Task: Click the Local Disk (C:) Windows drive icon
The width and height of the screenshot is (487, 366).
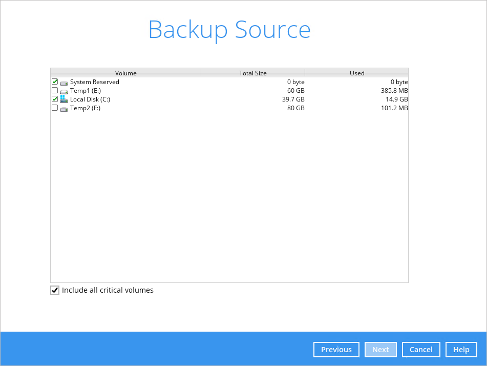Action: 64,99
